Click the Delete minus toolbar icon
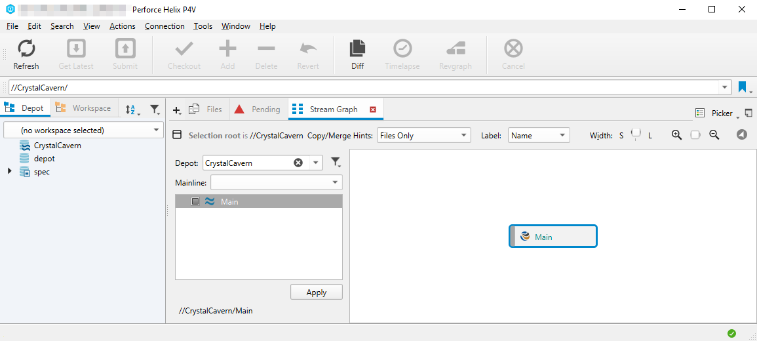Viewport: 757px width, 341px height. pyautogui.click(x=266, y=49)
